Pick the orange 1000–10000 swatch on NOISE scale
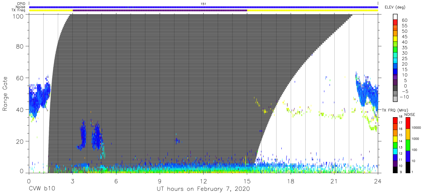 [x=408, y=134]
